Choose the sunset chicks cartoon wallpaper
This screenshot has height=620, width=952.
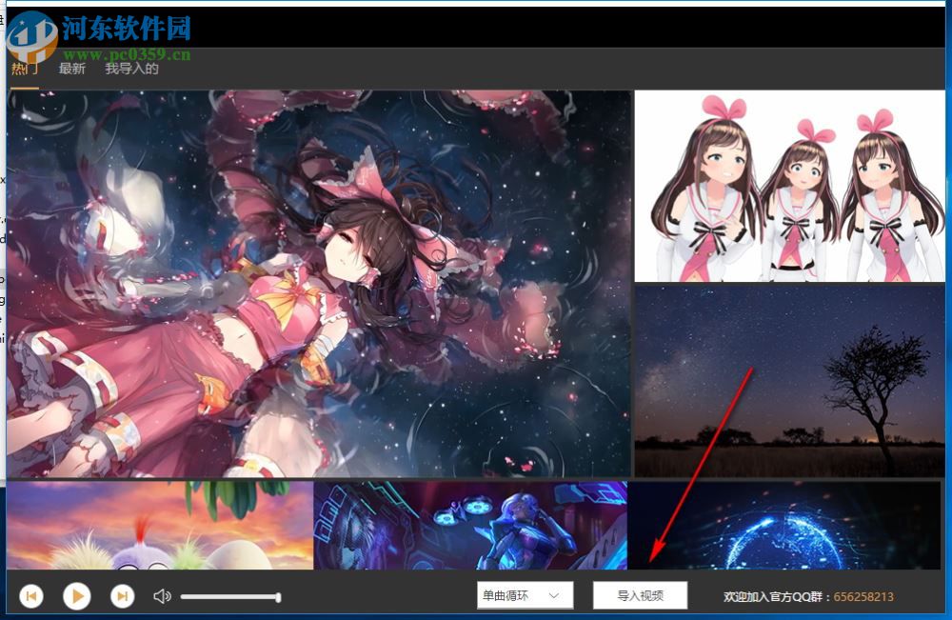coord(160,526)
